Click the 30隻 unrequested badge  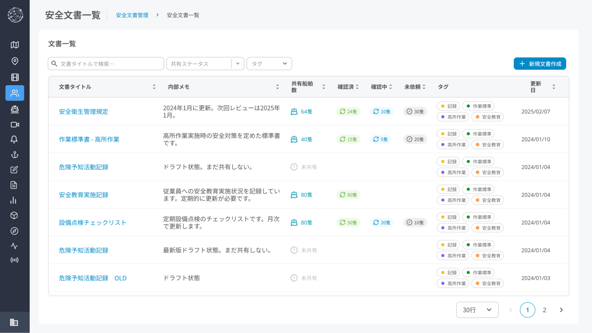coord(415,111)
